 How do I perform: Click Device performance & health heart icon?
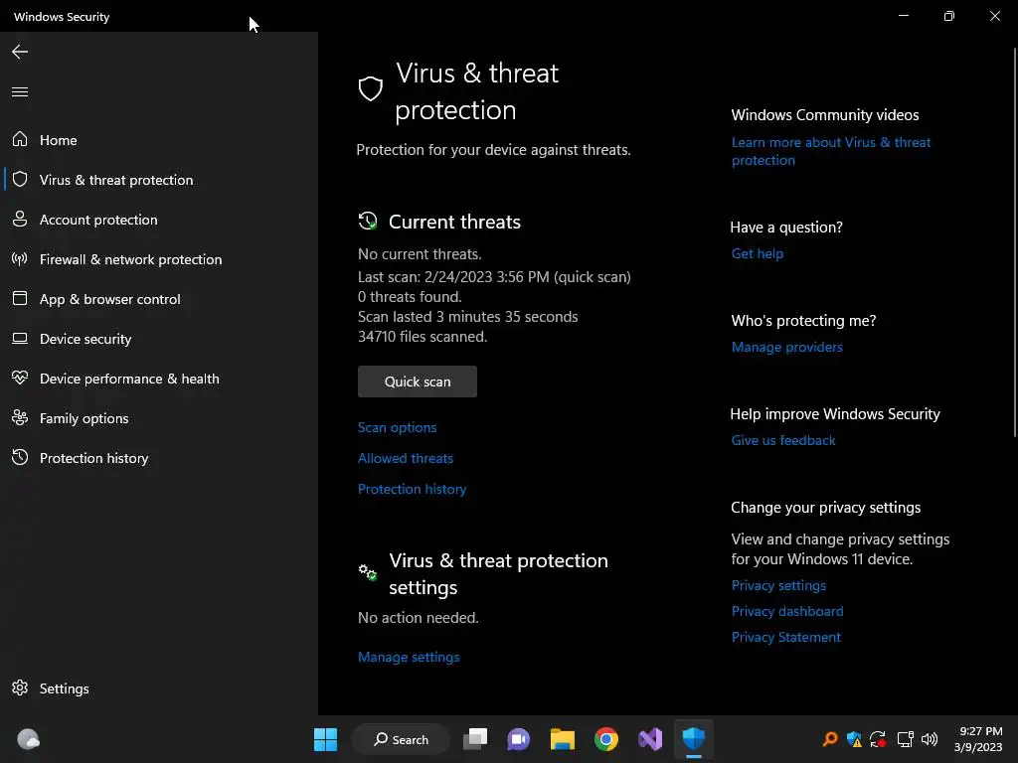tap(20, 379)
